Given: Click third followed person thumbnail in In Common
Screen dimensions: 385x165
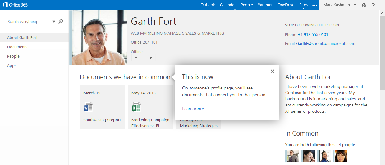Looking at the screenshot, I should click(x=324, y=156).
